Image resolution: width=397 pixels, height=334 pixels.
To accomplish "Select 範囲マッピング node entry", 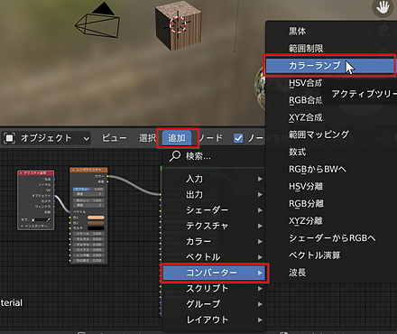I will tap(319, 135).
